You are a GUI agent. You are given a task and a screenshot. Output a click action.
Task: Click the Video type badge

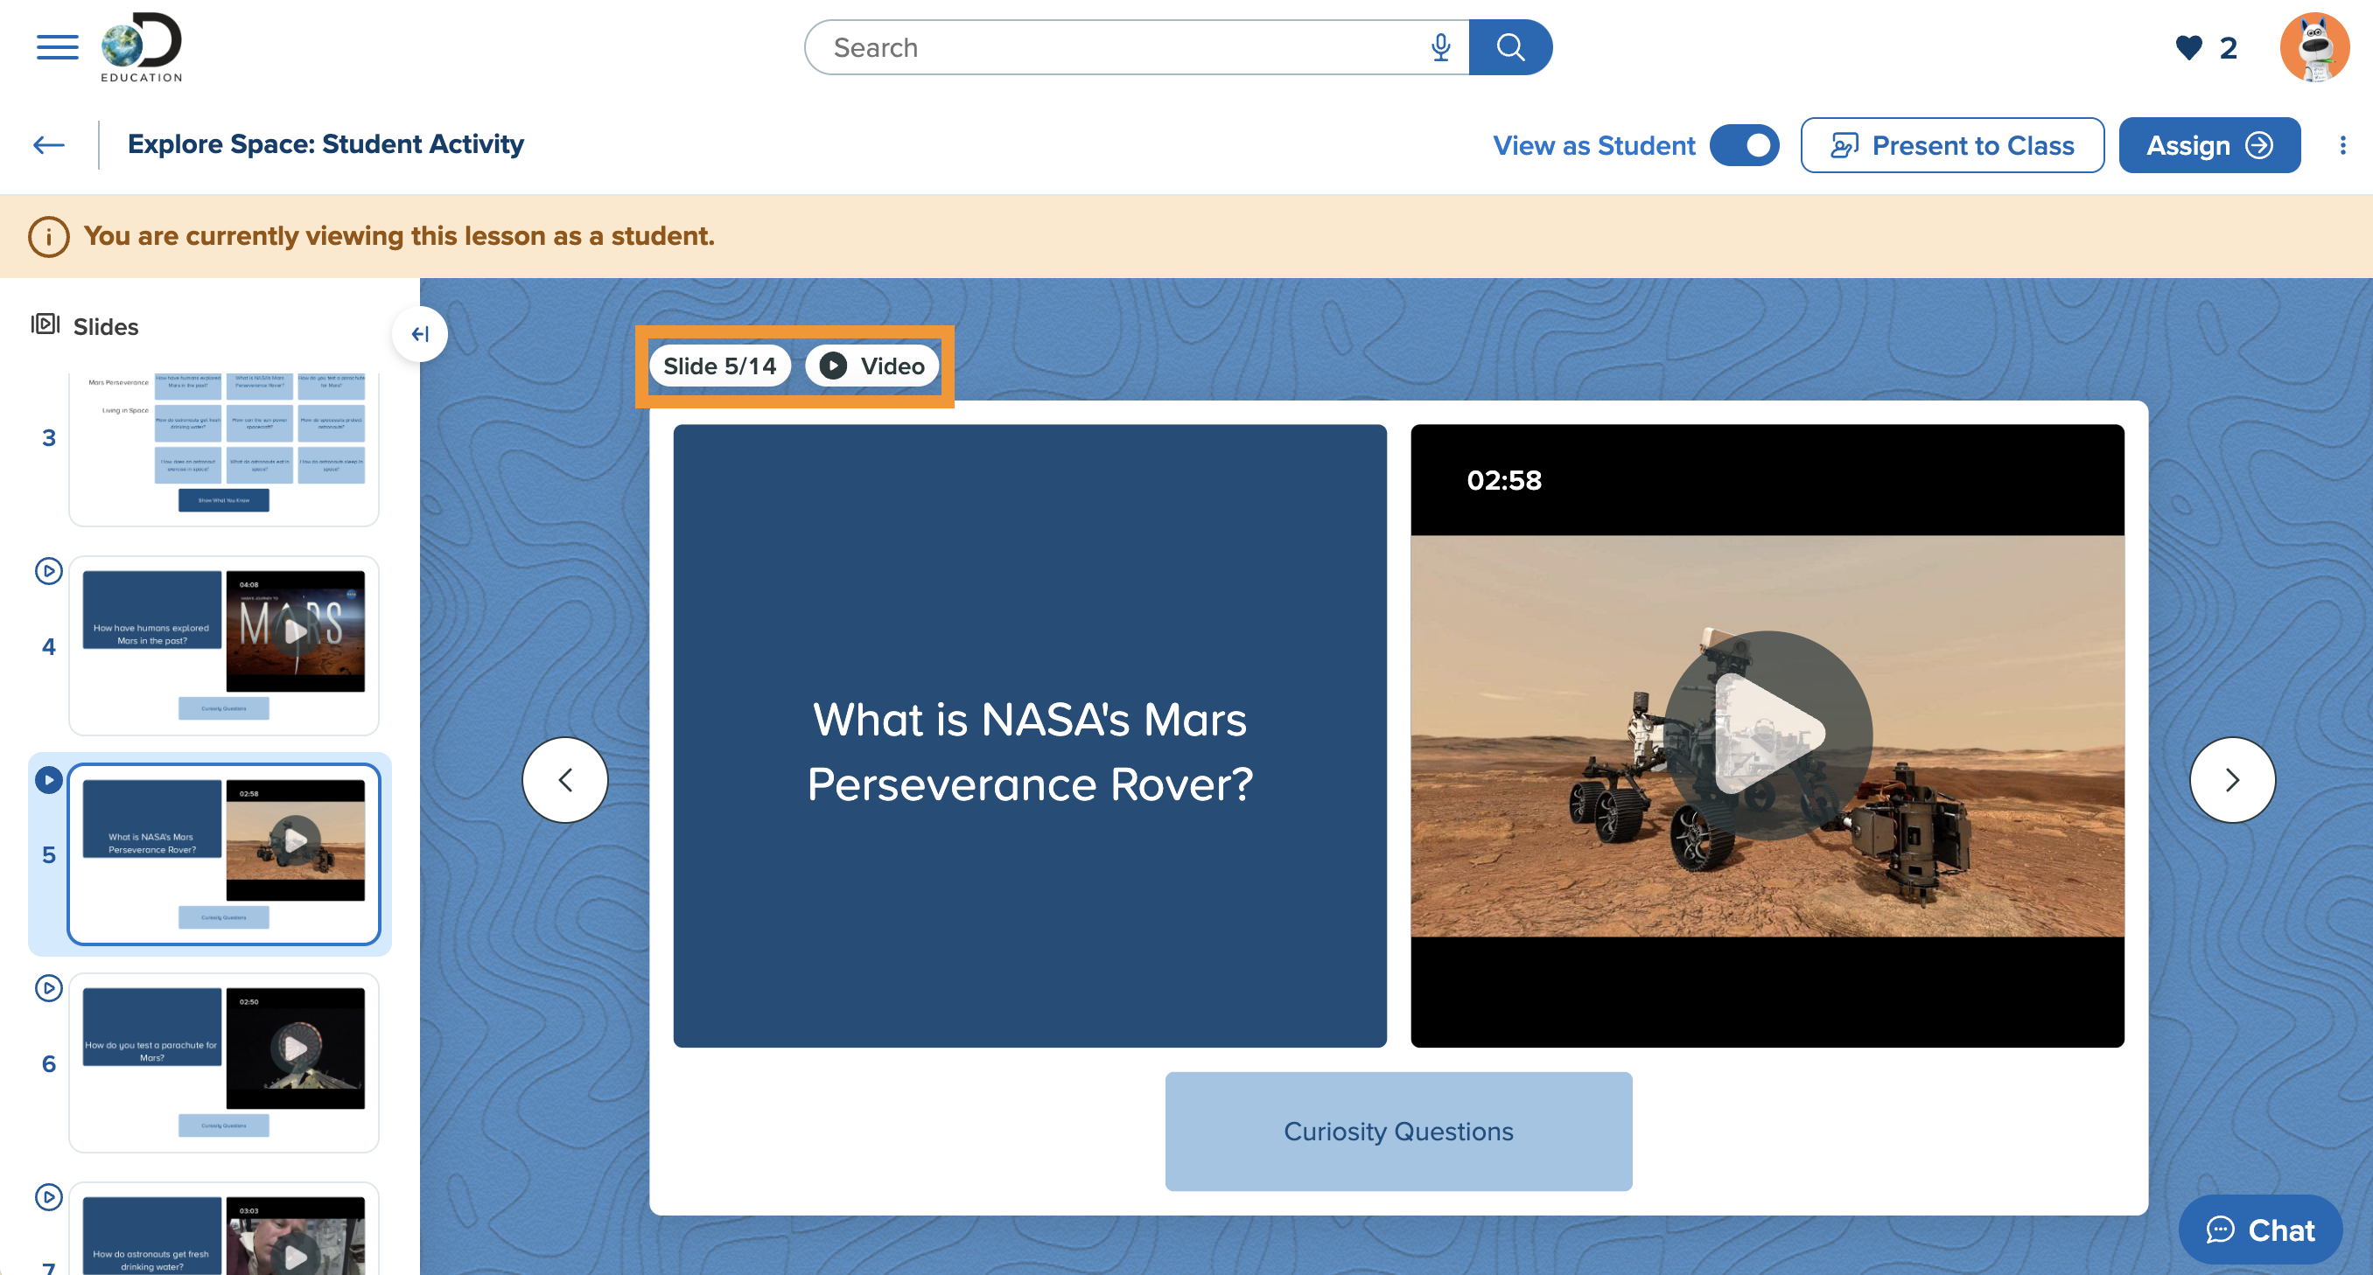coord(871,366)
